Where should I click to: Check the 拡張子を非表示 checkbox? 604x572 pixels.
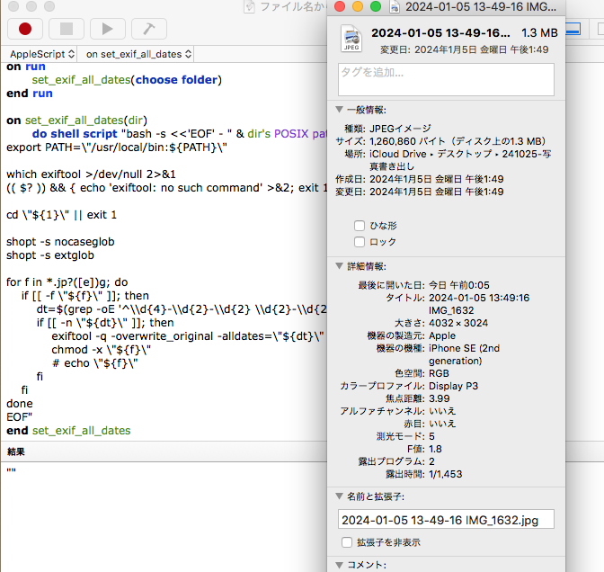pyautogui.click(x=347, y=542)
